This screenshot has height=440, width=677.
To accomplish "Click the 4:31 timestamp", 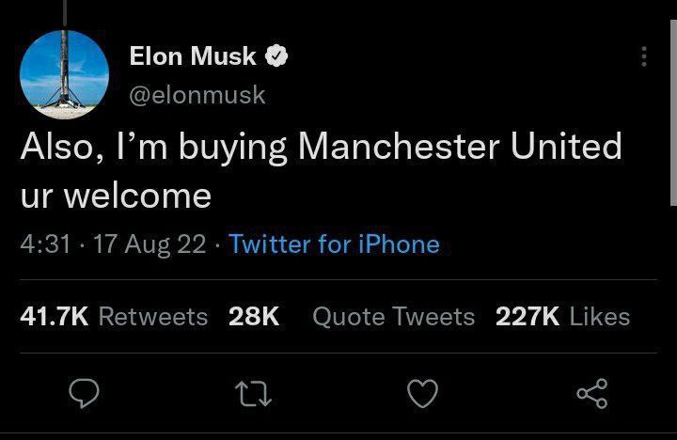I will coord(45,244).
